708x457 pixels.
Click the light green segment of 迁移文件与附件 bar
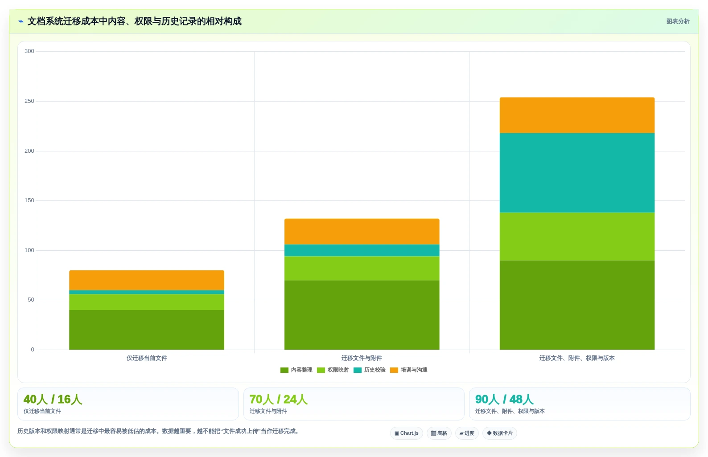pyautogui.click(x=362, y=268)
